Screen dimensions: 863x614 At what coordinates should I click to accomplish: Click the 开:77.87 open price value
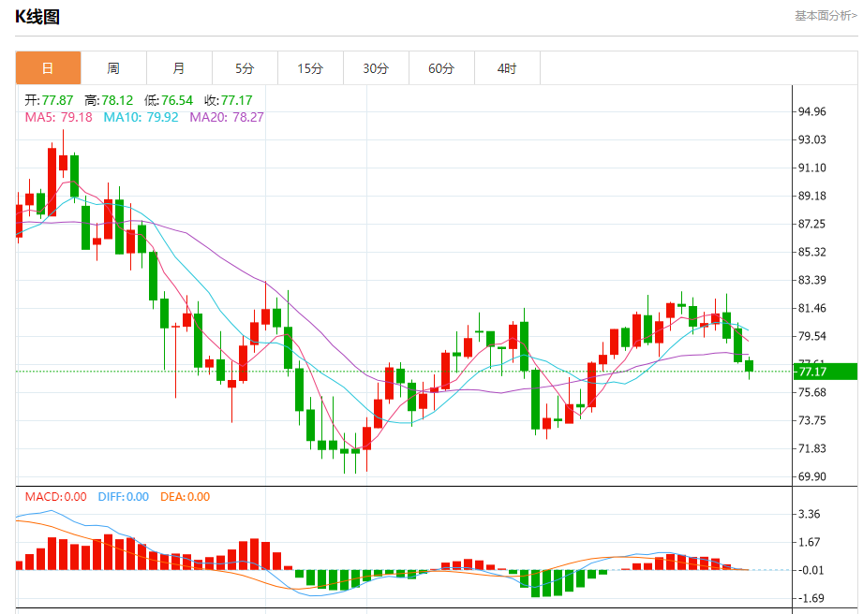(x=49, y=100)
